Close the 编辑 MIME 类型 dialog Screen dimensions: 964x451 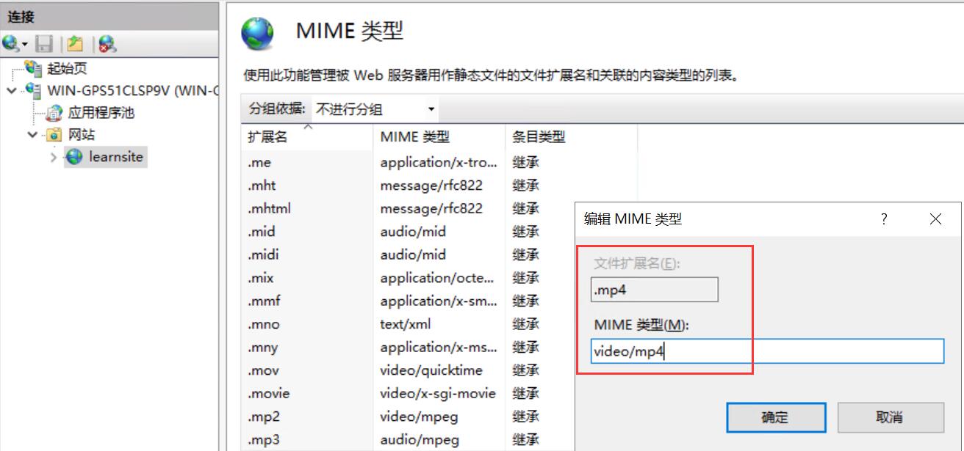pos(935,219)
